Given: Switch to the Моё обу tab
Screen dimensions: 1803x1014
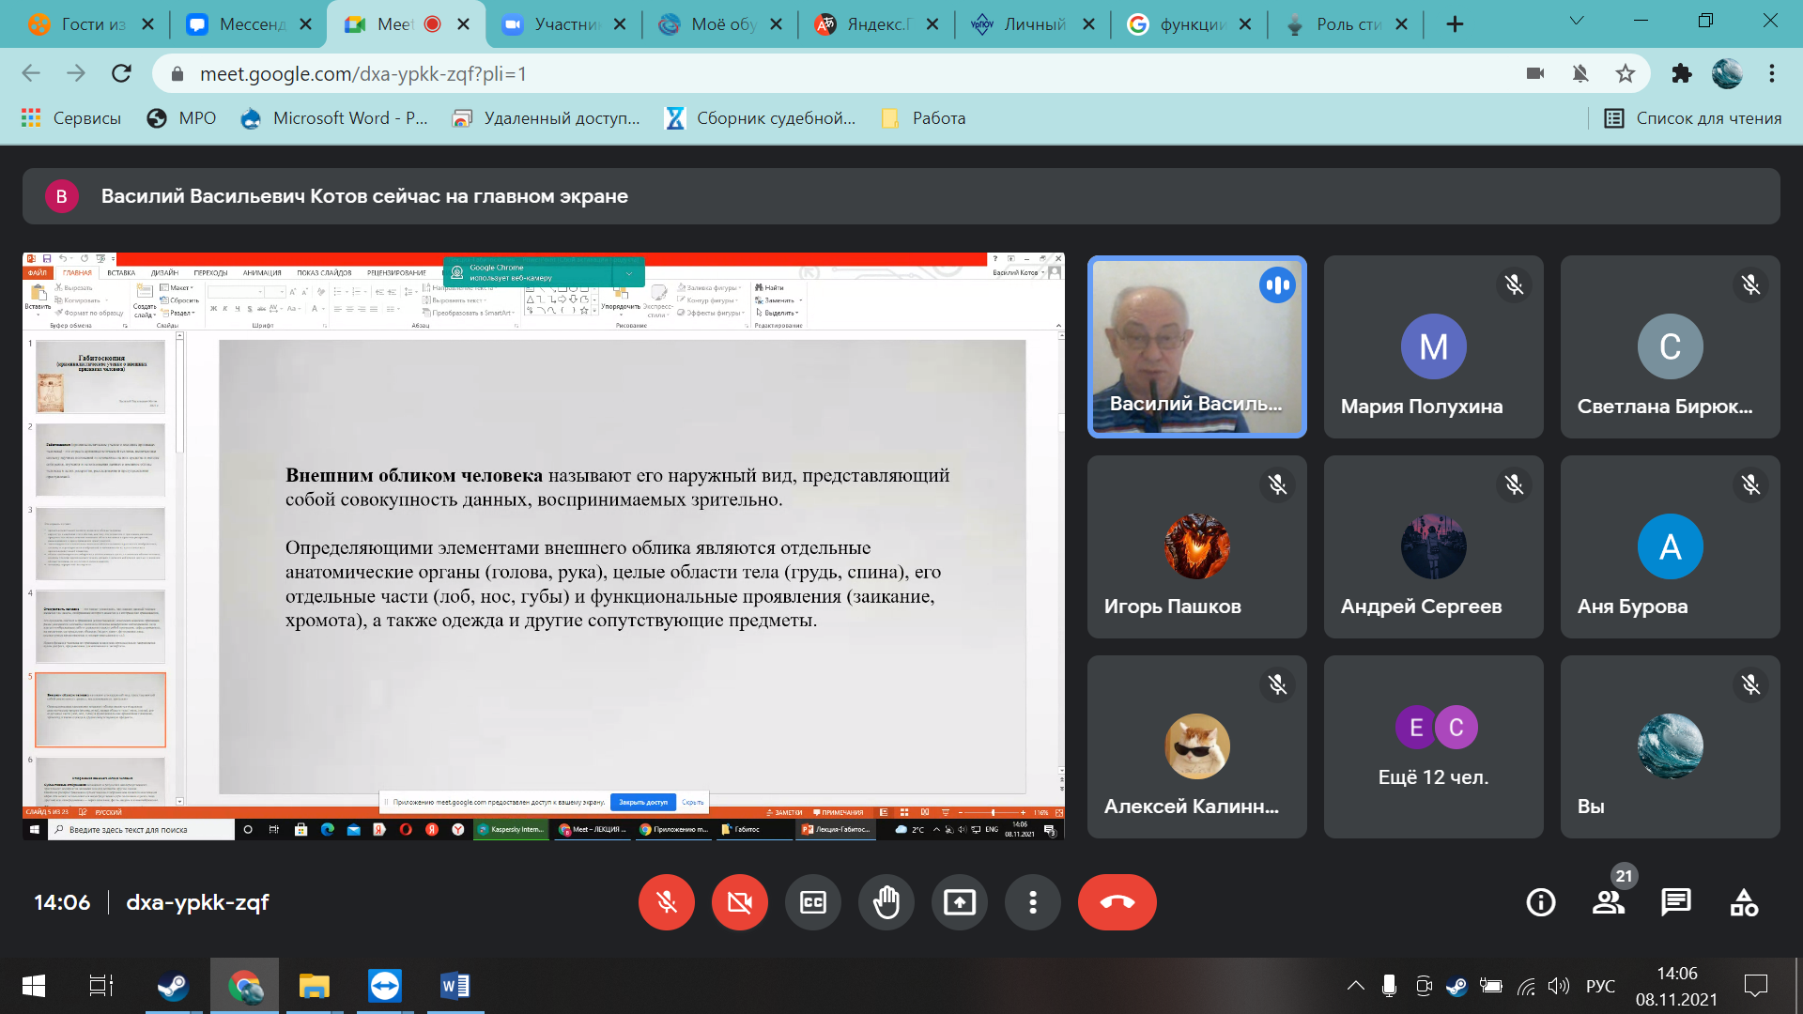Looking at the screenshot, I should (720, 24).
